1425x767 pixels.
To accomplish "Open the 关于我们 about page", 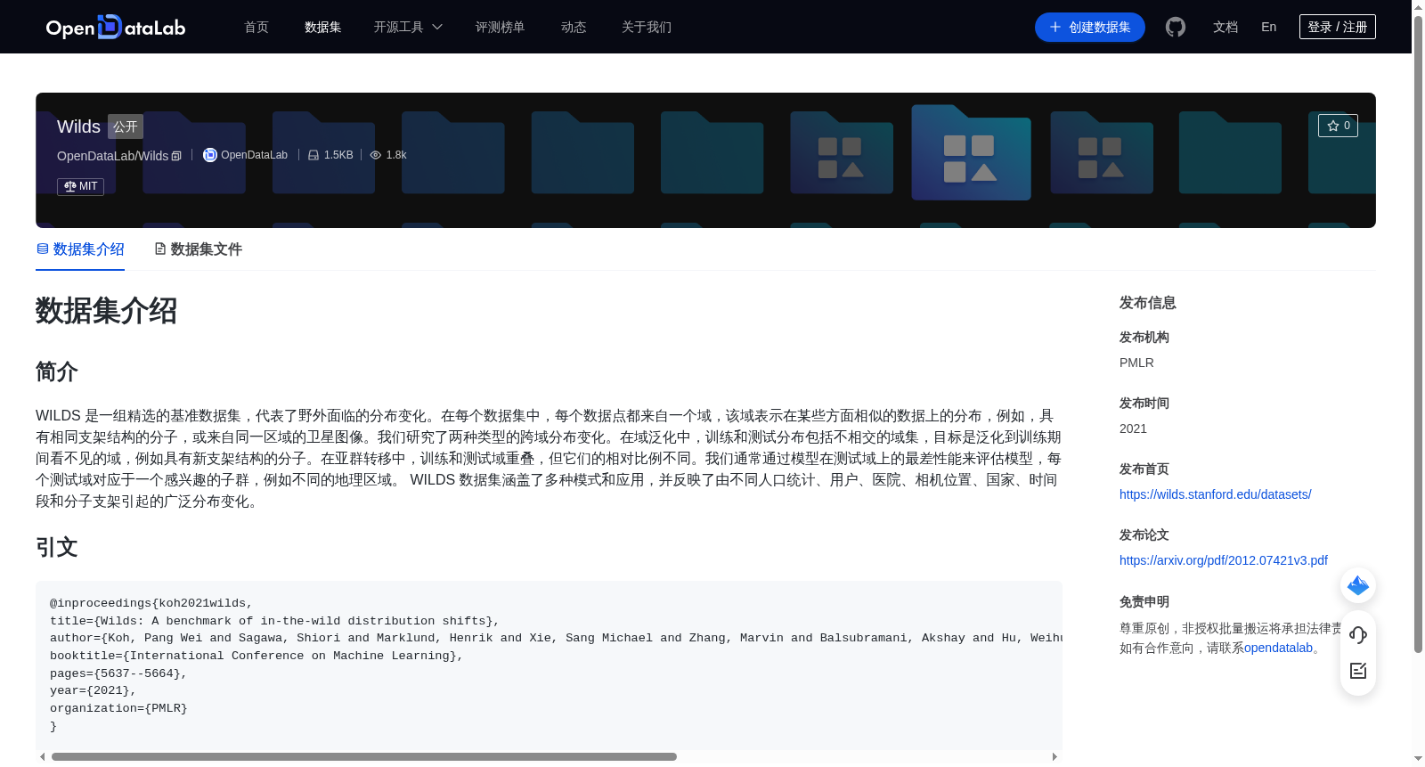I will (x=647, y=28).
